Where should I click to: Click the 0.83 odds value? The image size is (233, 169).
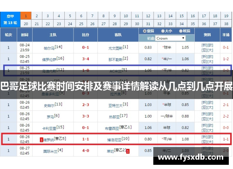coord(148,47)
